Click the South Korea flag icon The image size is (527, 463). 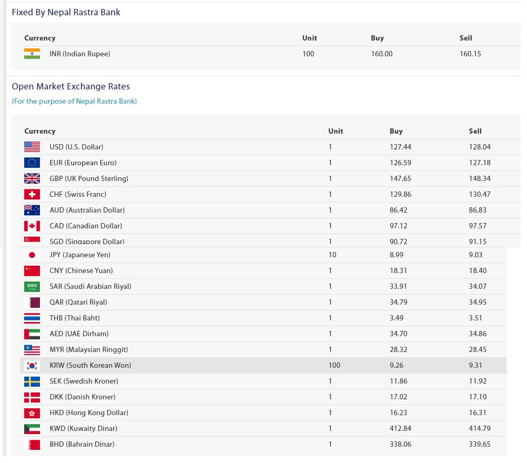32,366
